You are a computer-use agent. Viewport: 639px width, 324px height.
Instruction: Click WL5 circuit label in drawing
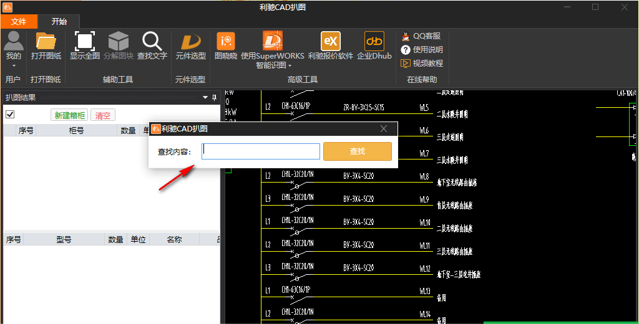point(424,107)
